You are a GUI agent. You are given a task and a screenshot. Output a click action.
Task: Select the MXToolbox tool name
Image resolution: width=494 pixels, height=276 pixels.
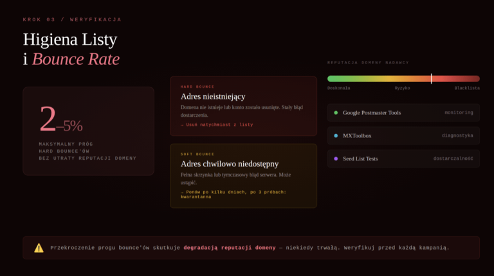coord(357,136)
